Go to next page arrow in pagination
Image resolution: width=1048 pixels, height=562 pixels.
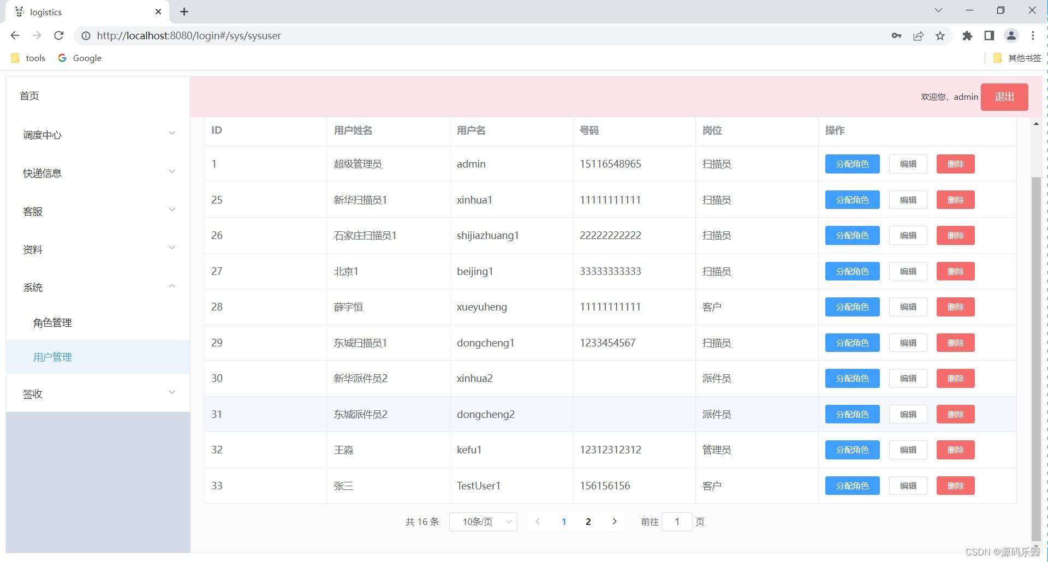click(615, 522)
